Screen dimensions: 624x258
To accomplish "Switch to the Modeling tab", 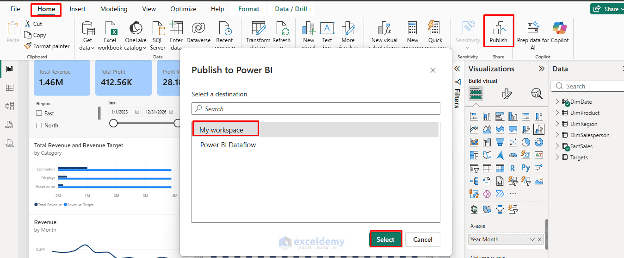I will [114, 9].
